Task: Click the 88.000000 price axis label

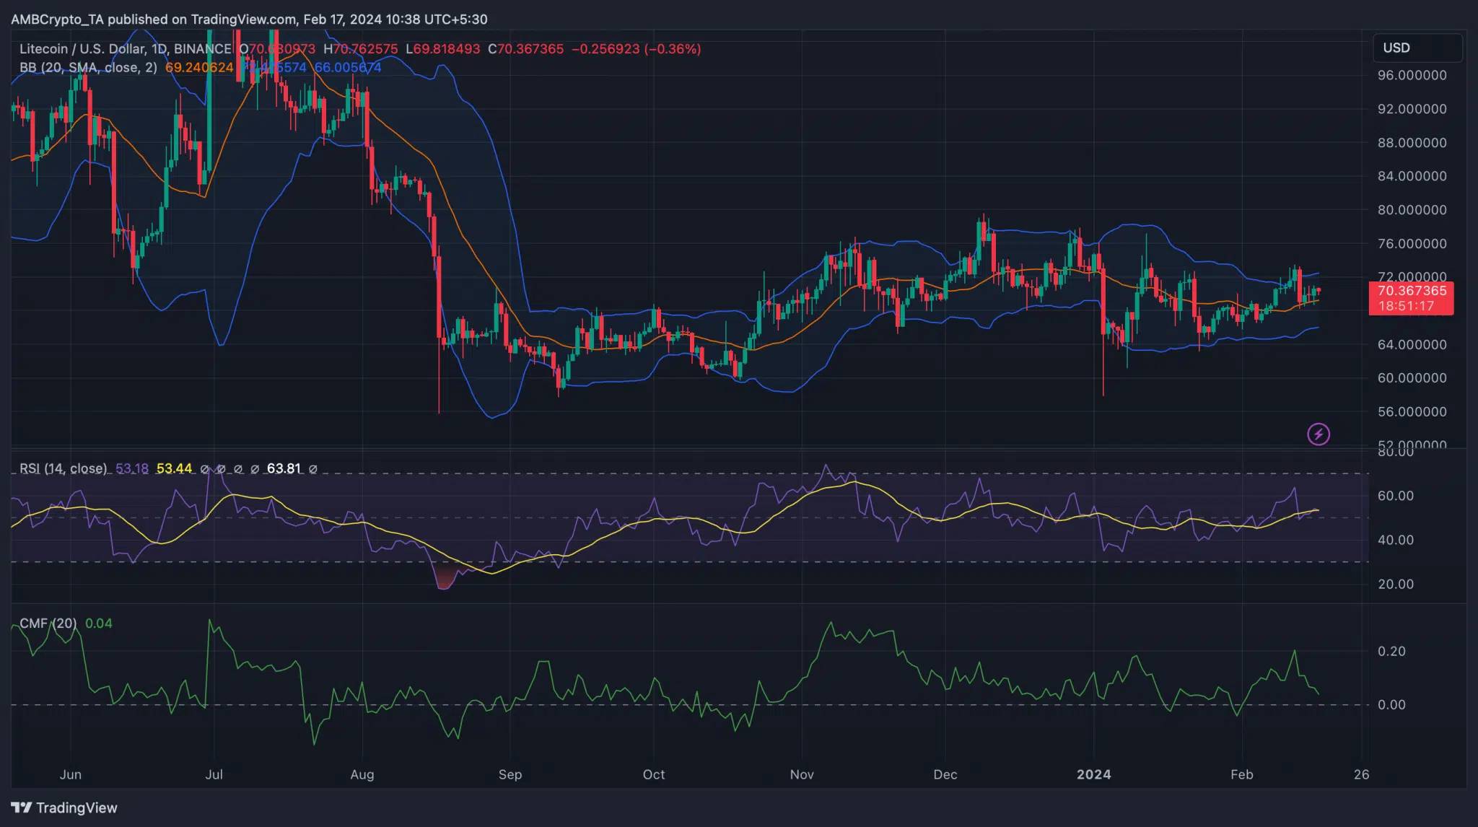Action: pyautogui.click(x=1412, y=143)
